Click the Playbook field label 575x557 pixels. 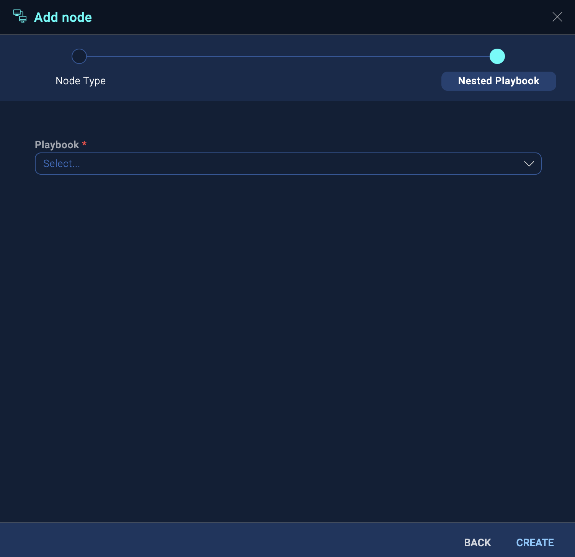coord(56,144)
